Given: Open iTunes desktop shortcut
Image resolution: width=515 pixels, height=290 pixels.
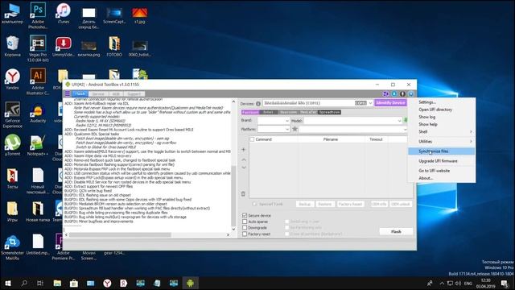Looking at the screenshot, I should coord(63,13).
